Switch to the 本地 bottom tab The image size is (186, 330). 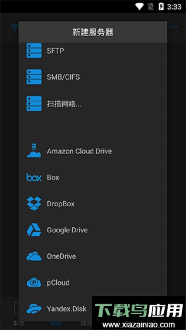pyautogui.click(x=18, y=323)
